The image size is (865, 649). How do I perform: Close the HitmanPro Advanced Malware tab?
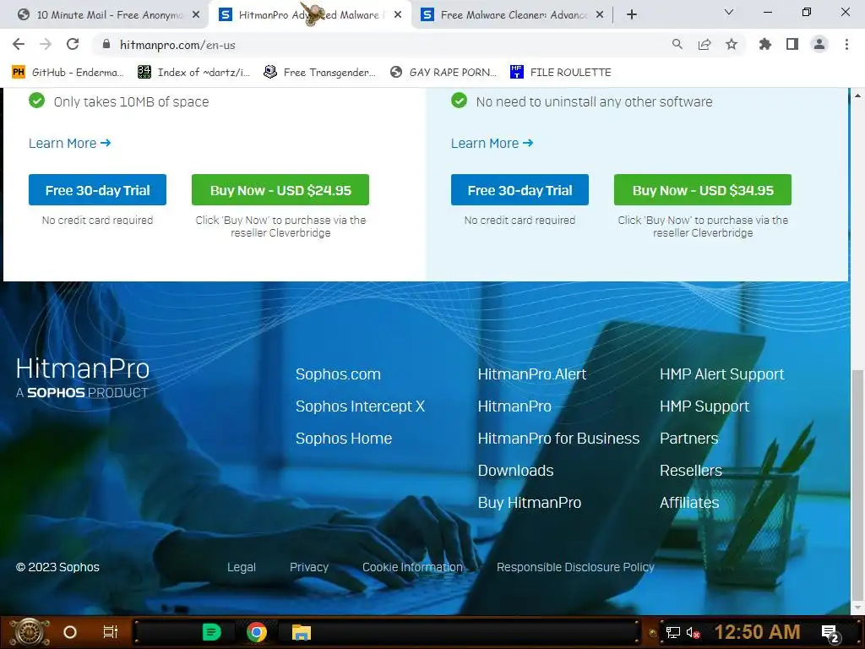coord(398,15)
